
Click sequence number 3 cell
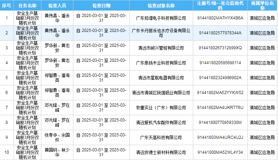click(7, 48)
